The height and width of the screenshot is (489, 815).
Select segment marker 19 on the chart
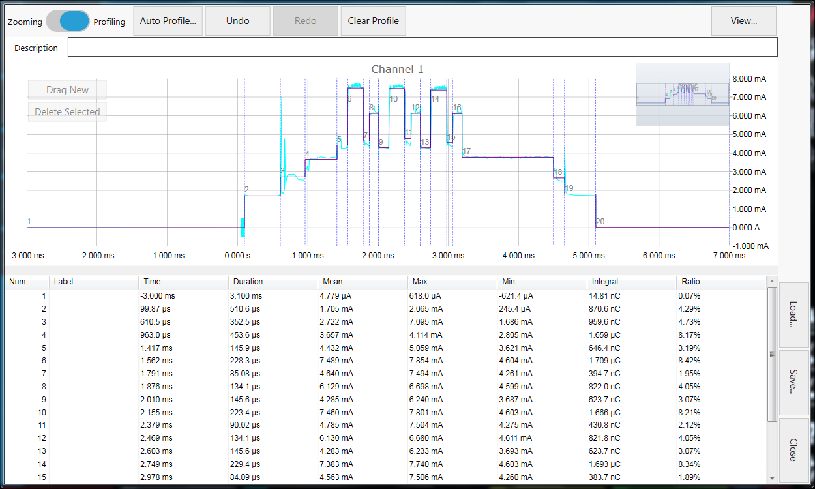coord(569,188)
